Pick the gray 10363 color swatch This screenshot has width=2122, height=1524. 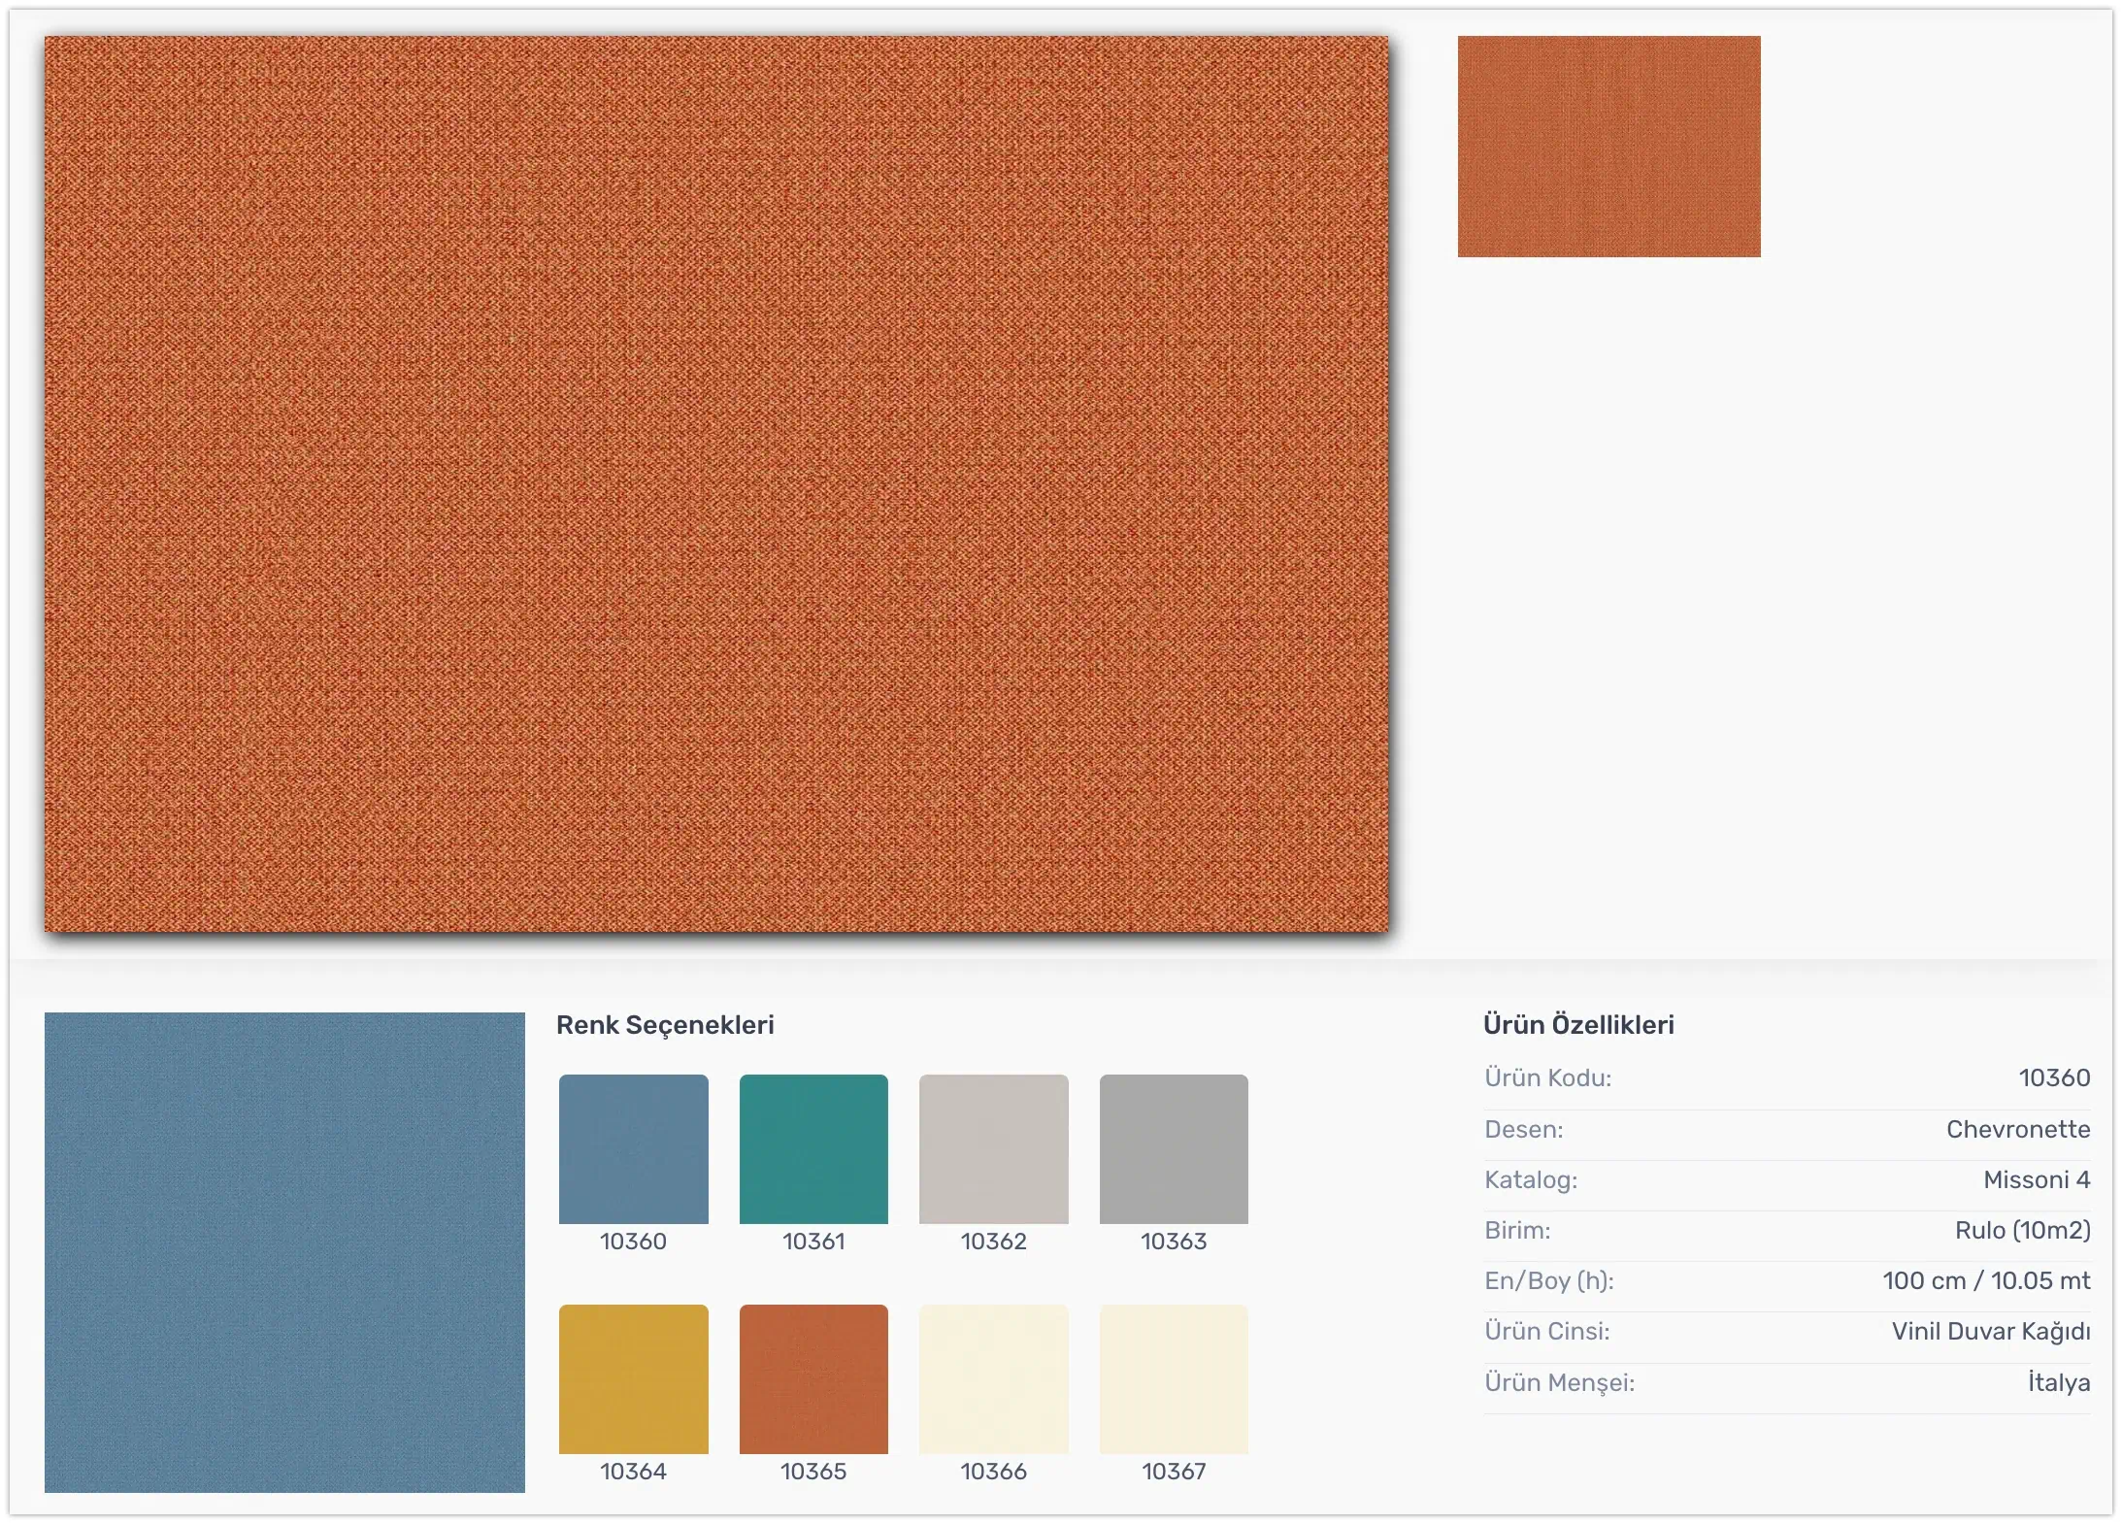point(1174,1148)
